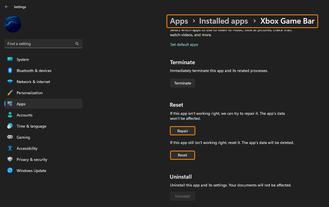329x207 pixels.
Task: Go back using the Settings back arrow
Action: [7, 7]
